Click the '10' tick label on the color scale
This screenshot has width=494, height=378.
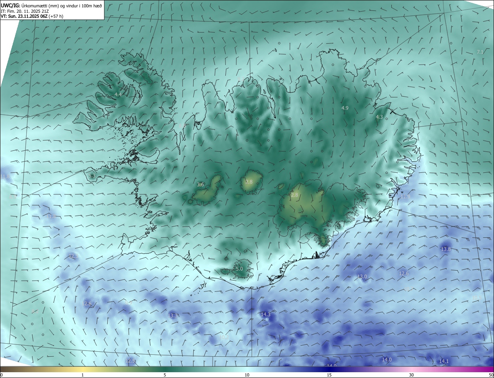(247, 375)
